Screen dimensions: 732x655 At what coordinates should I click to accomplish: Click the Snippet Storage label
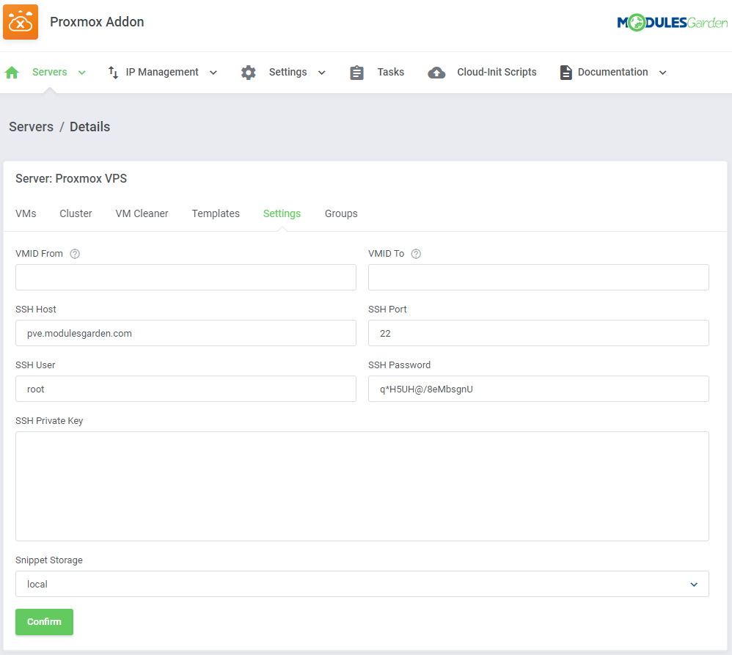click(49, 560)
